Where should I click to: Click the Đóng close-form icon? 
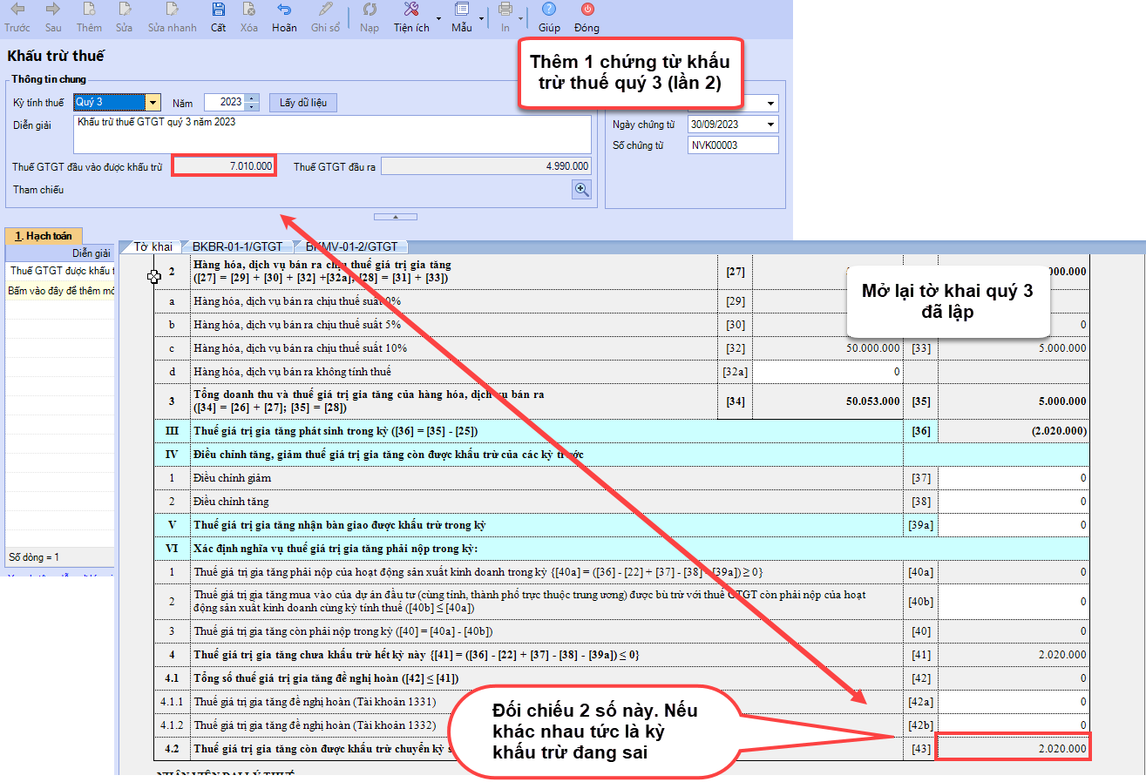click(x=587, y=10)
